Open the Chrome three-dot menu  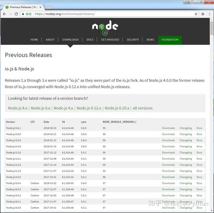click(210, 14)
